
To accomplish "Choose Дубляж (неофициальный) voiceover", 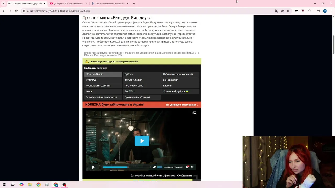I will [180, 74].
